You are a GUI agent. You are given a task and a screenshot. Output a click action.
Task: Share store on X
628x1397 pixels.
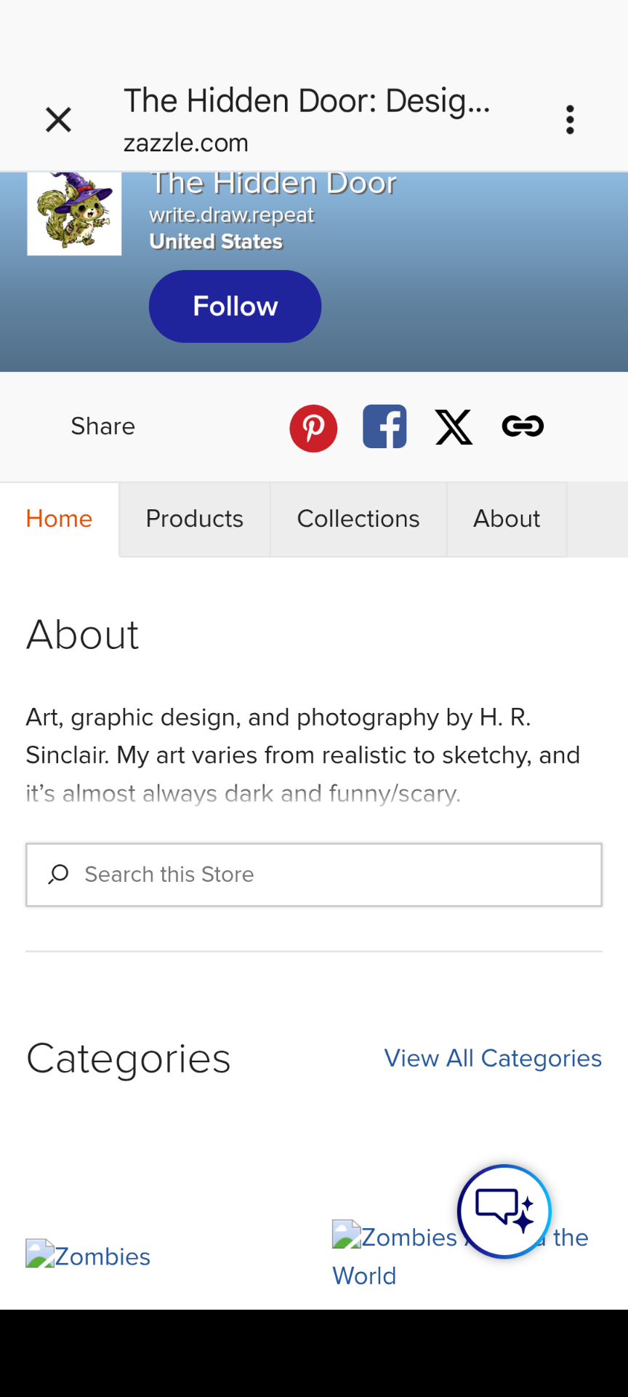[x=454, y=426]
